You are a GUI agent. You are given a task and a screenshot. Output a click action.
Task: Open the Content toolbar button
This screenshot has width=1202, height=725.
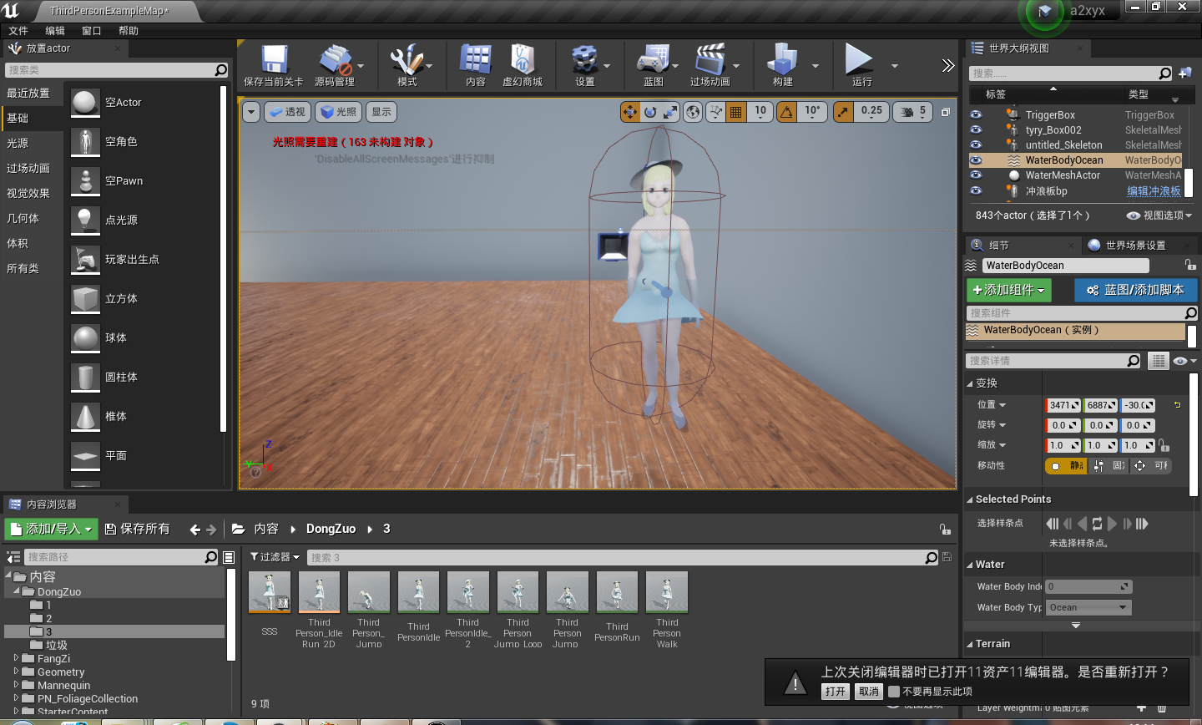pyautogui.click(x=476, y=66)
